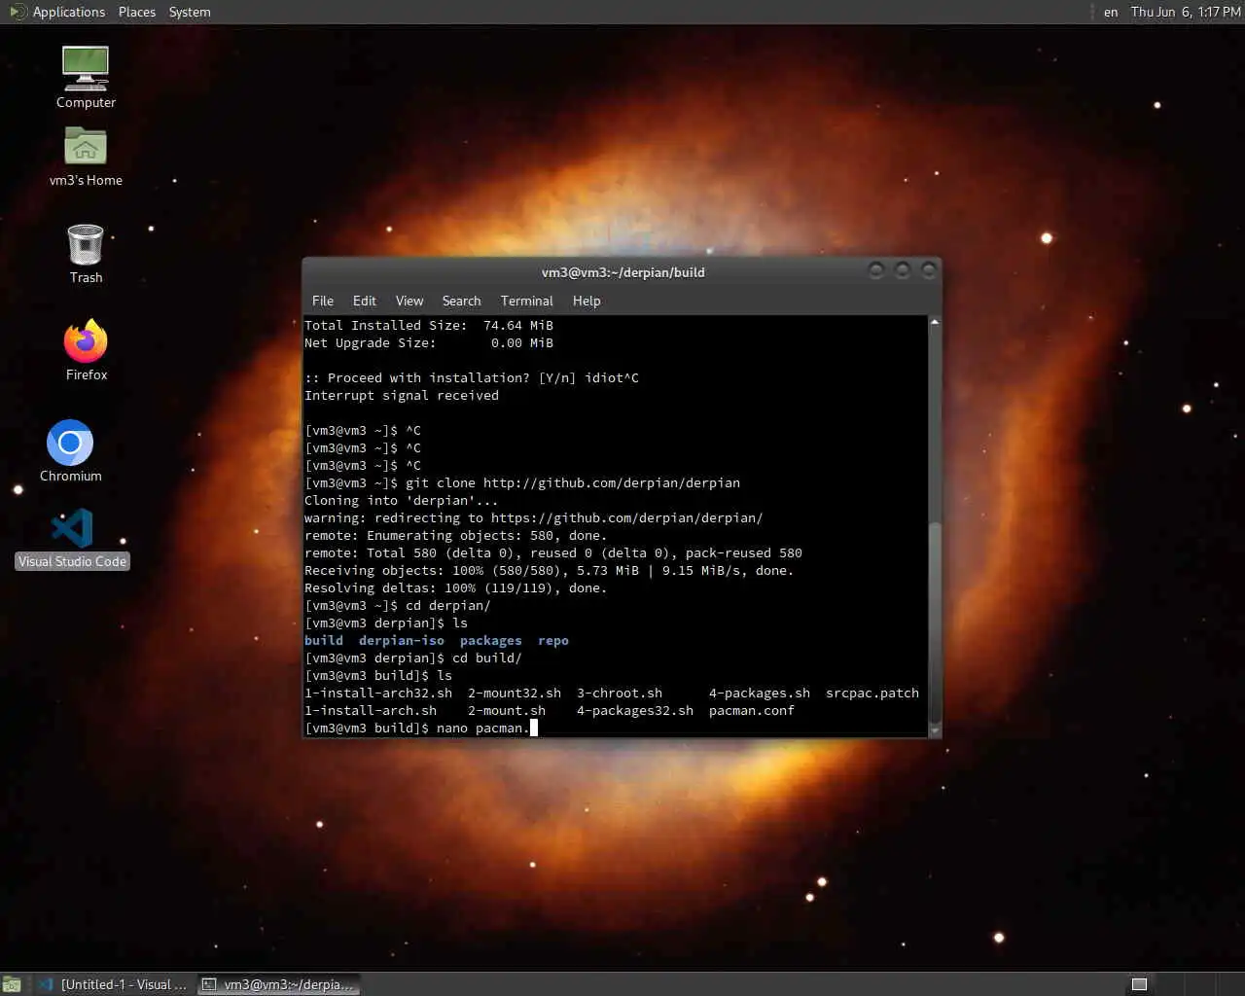The width and height of the screenshot is (1245, 996).
Task: Click the terminal scrollbar down arrow
Action: tap(935, 730)
